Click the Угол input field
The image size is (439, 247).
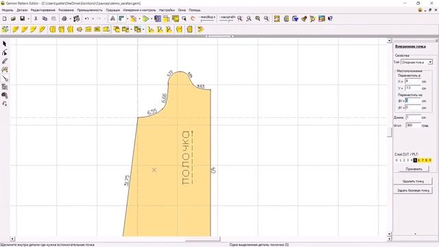point(413,125)
